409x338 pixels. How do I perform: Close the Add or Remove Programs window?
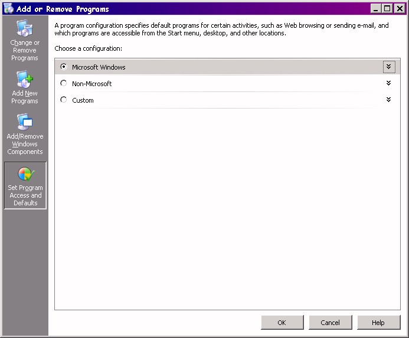click(400, 9)
